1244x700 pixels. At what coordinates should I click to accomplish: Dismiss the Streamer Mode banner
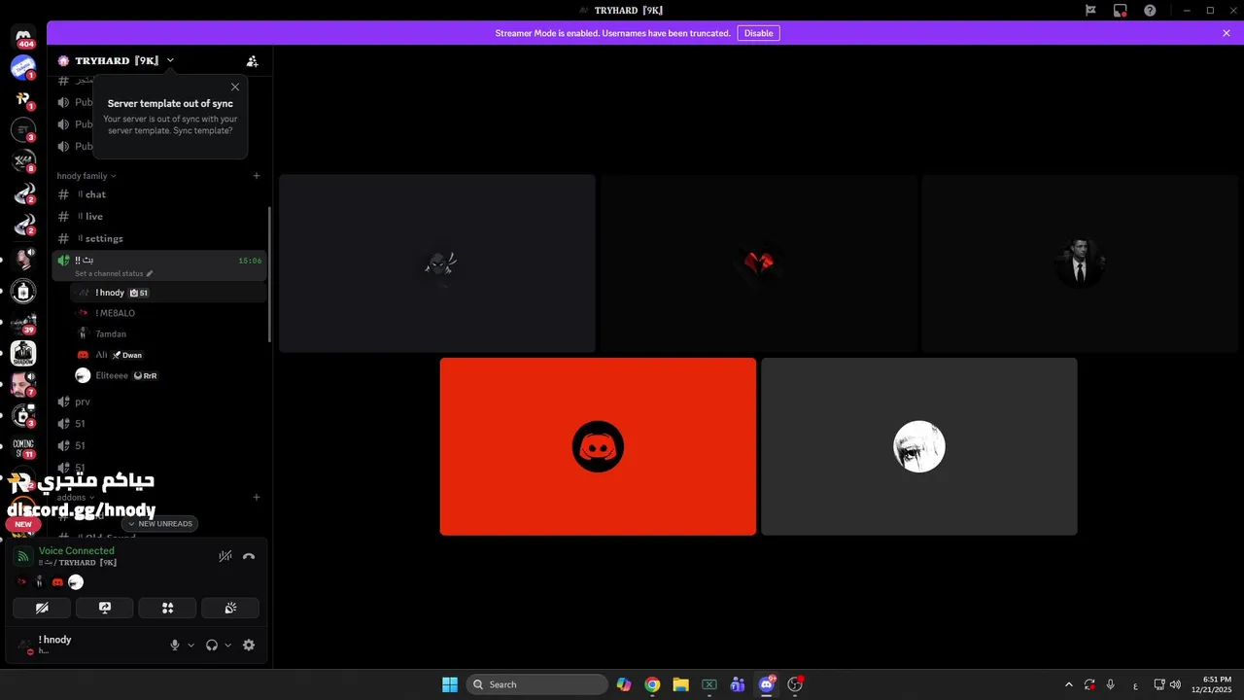1227,33
